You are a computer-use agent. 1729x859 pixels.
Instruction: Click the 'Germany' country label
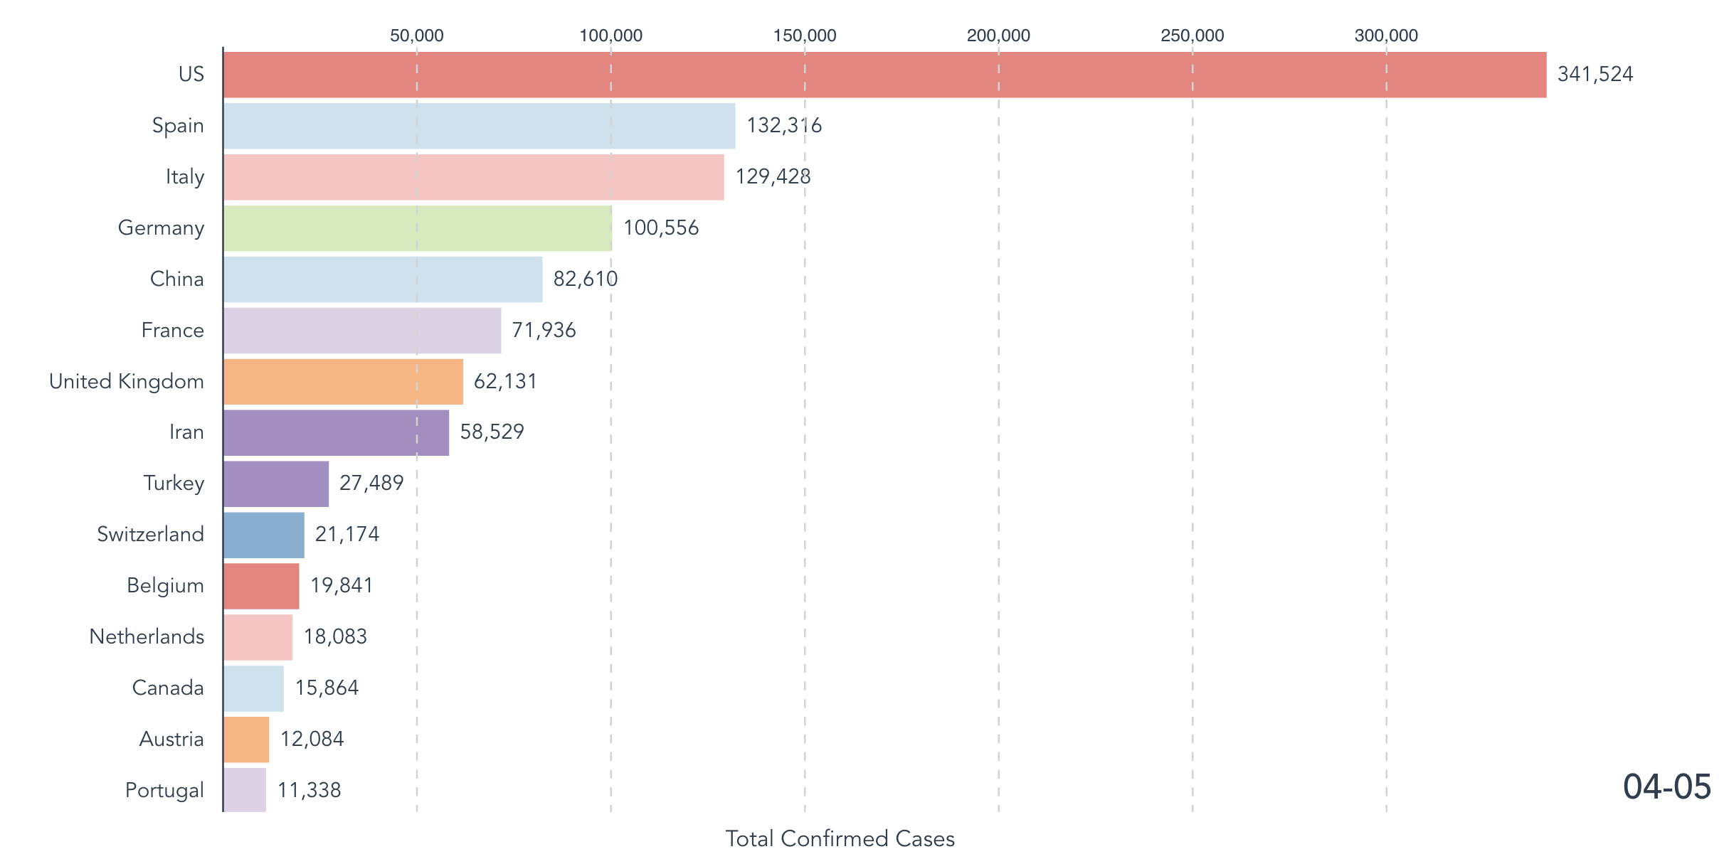coord(162,228)
